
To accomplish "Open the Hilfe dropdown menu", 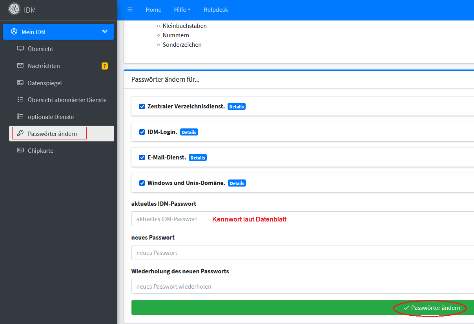I will point(182,10).
